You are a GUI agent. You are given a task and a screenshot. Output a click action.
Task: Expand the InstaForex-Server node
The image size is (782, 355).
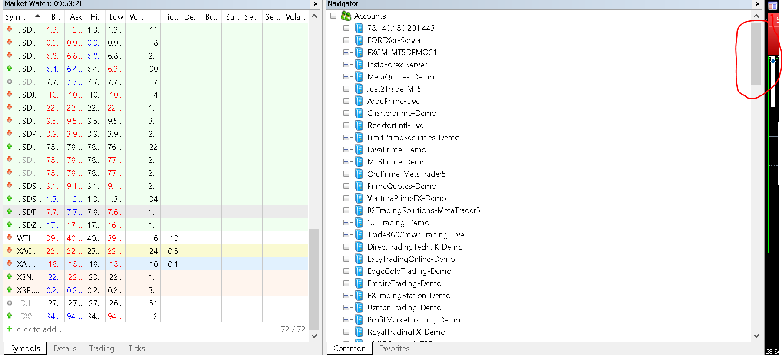(x=346, y=65)
